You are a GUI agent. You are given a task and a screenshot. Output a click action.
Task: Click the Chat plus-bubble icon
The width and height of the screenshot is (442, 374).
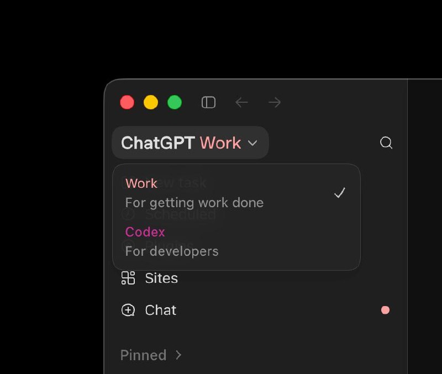[x=128, y=310]
